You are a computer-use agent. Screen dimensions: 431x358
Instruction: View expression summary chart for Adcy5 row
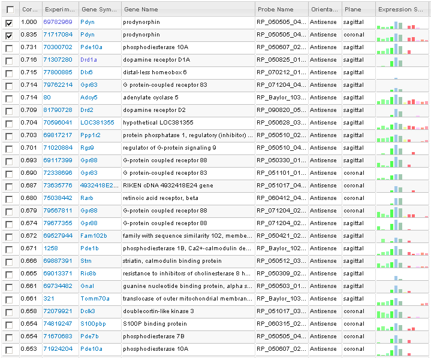pos(402,99)
